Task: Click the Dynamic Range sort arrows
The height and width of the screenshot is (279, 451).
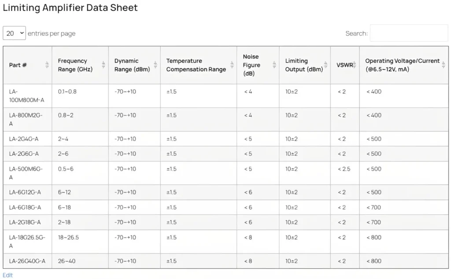Action: point(155,65)
